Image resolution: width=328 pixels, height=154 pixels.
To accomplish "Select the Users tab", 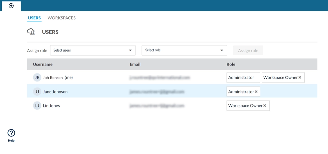I will point(34,18).
